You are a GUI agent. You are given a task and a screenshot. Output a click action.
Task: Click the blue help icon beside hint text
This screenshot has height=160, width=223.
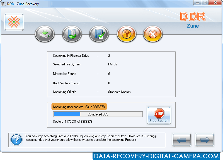[16, 140]
